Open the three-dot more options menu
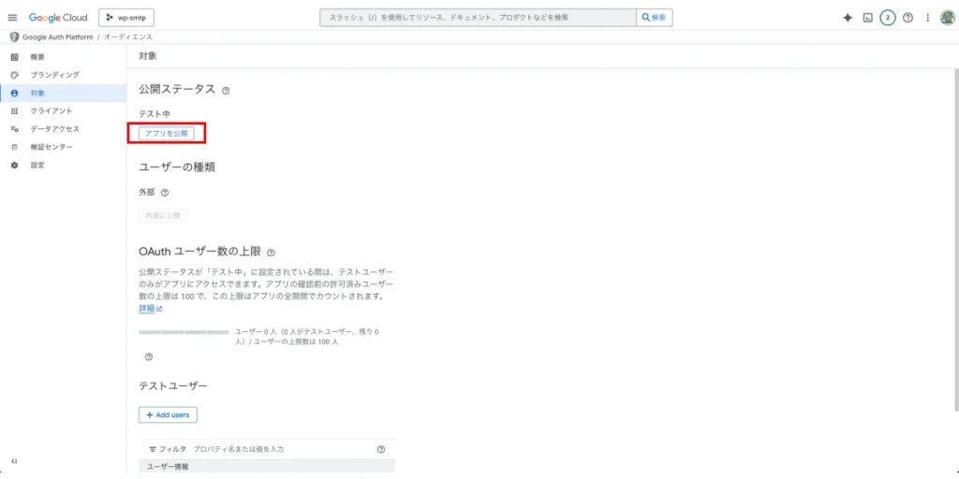The width and height of the screenshot is (959, 479). coord(927,18)
